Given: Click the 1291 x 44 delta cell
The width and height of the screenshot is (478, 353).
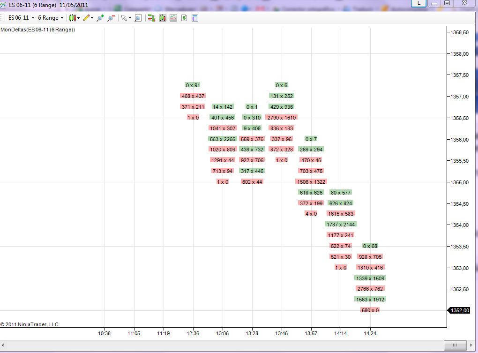Looking at the screenshot, I should [x=223, y=160].
